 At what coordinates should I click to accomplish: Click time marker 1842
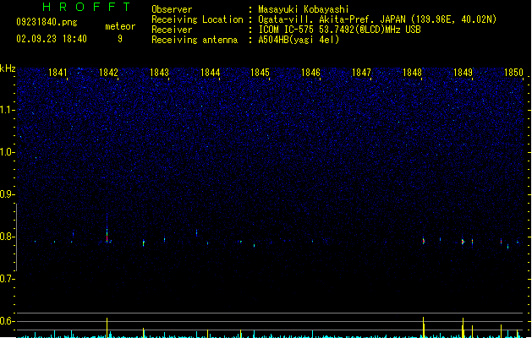pos(108,73)
